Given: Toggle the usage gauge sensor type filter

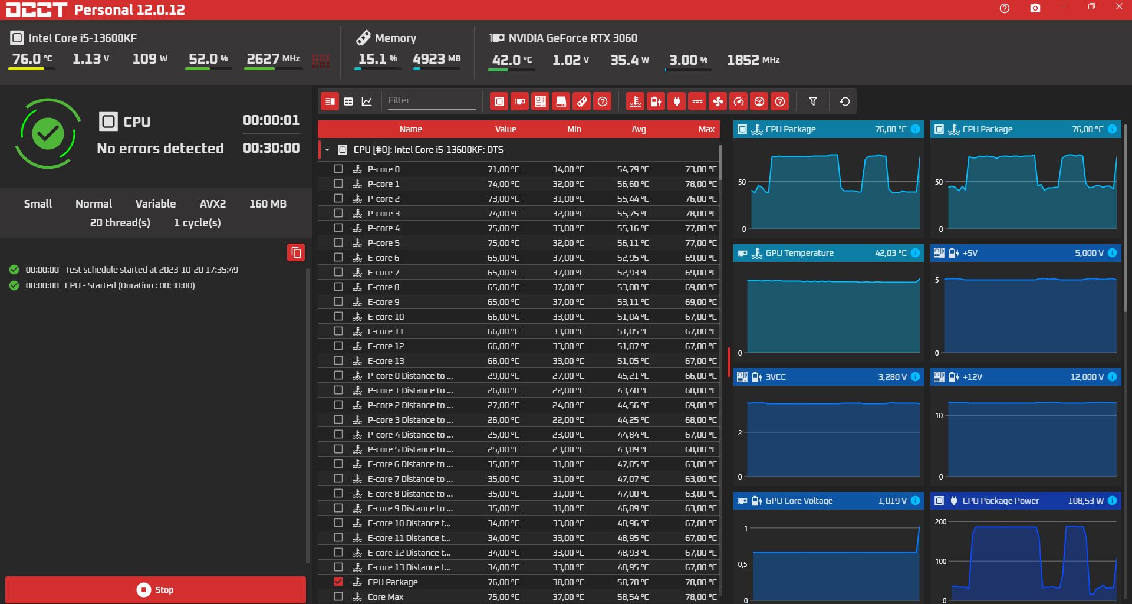Looking at the screenshot, I should (x=759, y=101).
